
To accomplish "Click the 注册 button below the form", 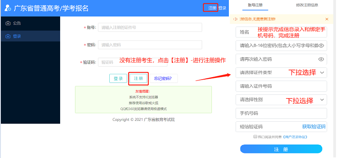I will tap(139, 78).
